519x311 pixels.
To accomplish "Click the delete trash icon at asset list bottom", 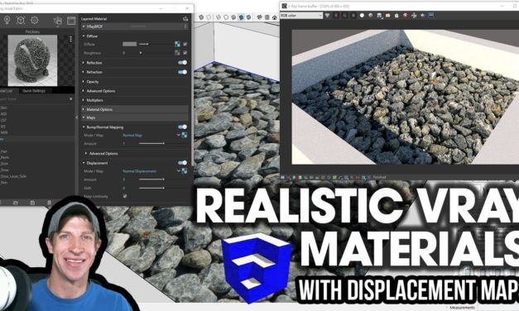I will click(x=50, y=203).
